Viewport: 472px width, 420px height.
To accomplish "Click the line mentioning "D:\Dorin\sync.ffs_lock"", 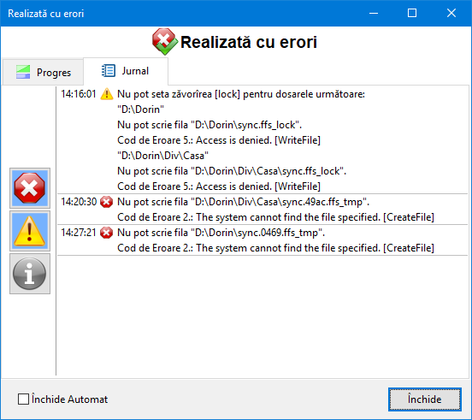I will click(x=209, y=125).
